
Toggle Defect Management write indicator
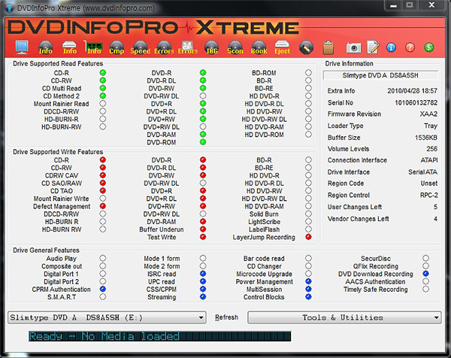tap(103, 206)
